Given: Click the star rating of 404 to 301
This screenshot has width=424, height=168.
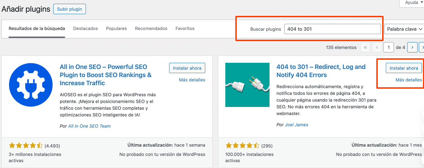Looking at the screenshot, I should coord(242,146).
